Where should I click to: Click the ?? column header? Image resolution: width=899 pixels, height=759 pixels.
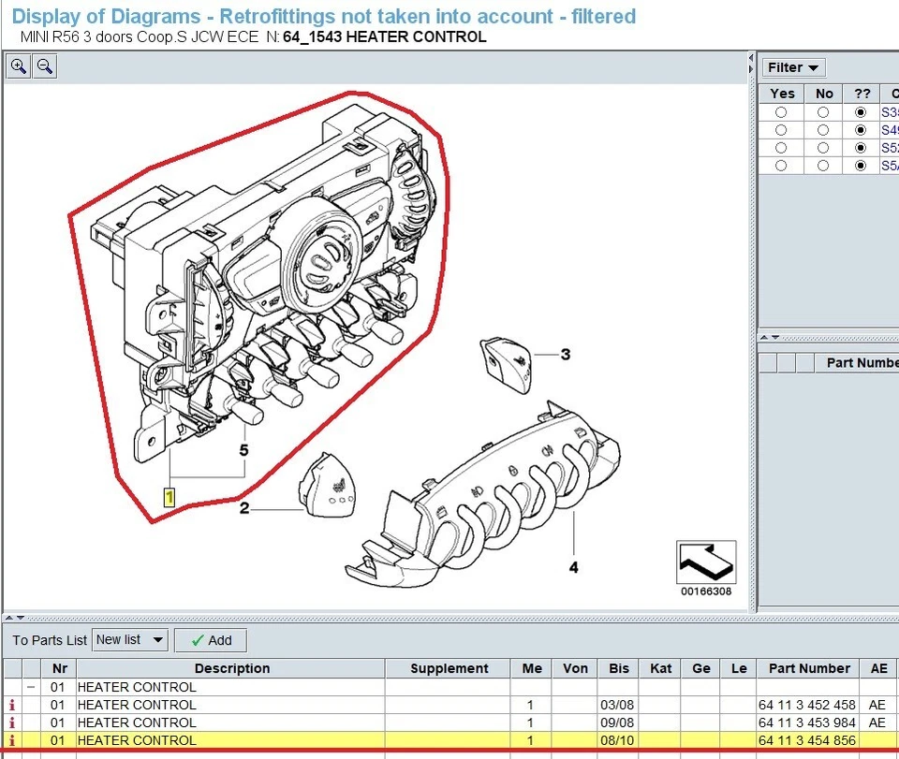pos(862,94)
